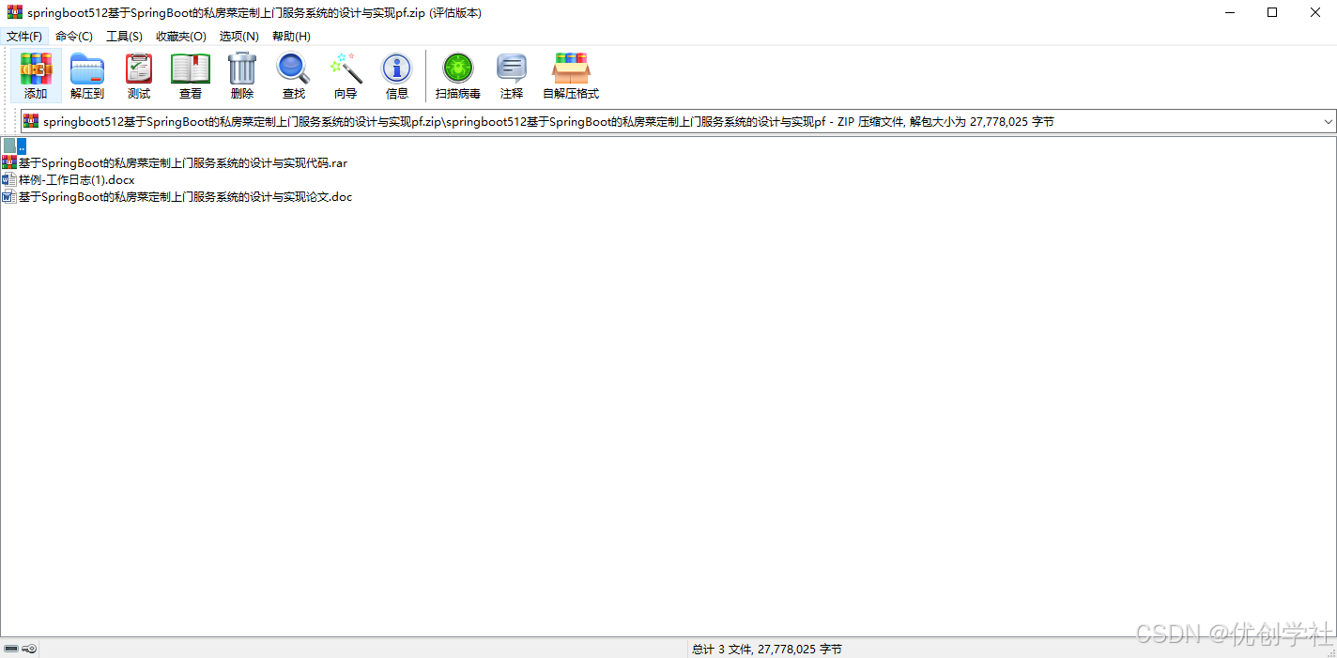Viewport: 1337px width, 658px height.
Task: Open the Find (查找) magnifier tool
Action: [x=293, y=69]
